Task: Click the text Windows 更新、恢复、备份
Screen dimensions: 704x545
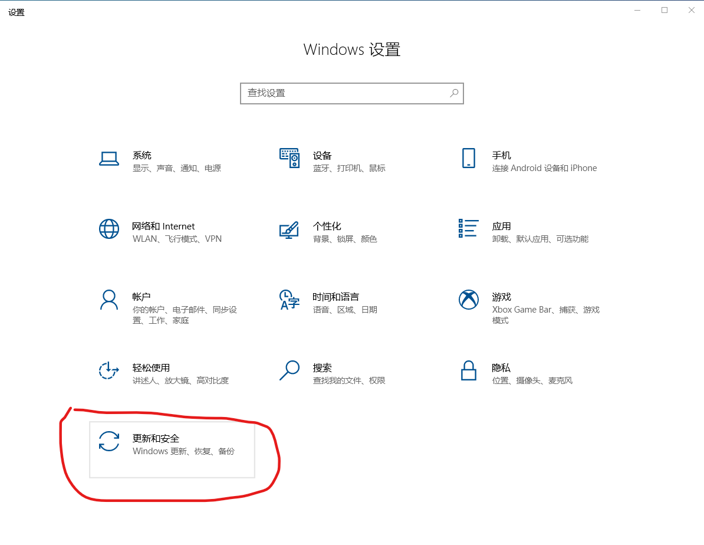Action: pos(183,451)
